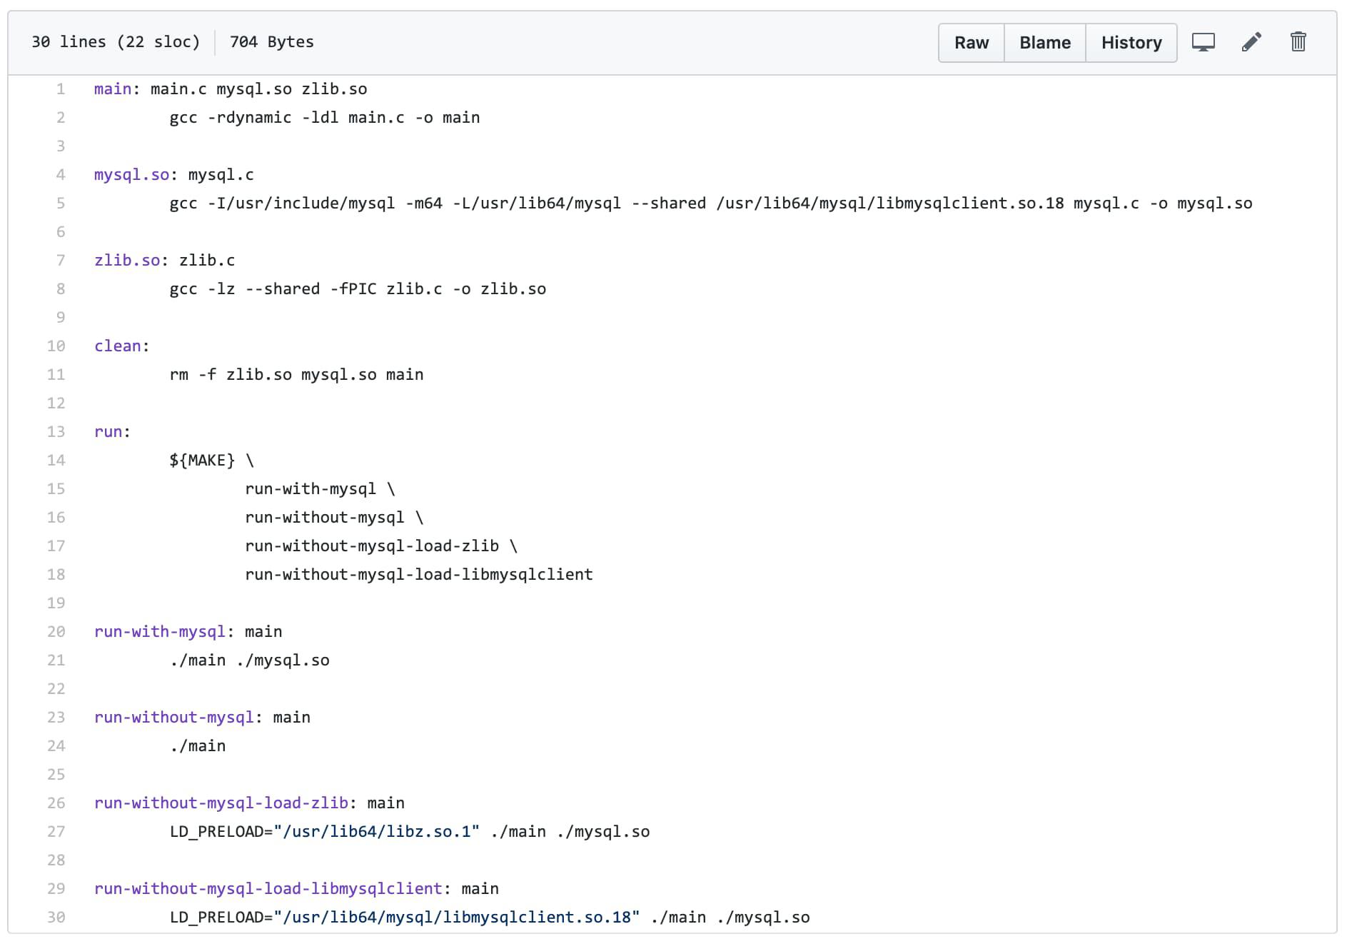Select line number 20

pyautogui.click(x=56, y=632)
